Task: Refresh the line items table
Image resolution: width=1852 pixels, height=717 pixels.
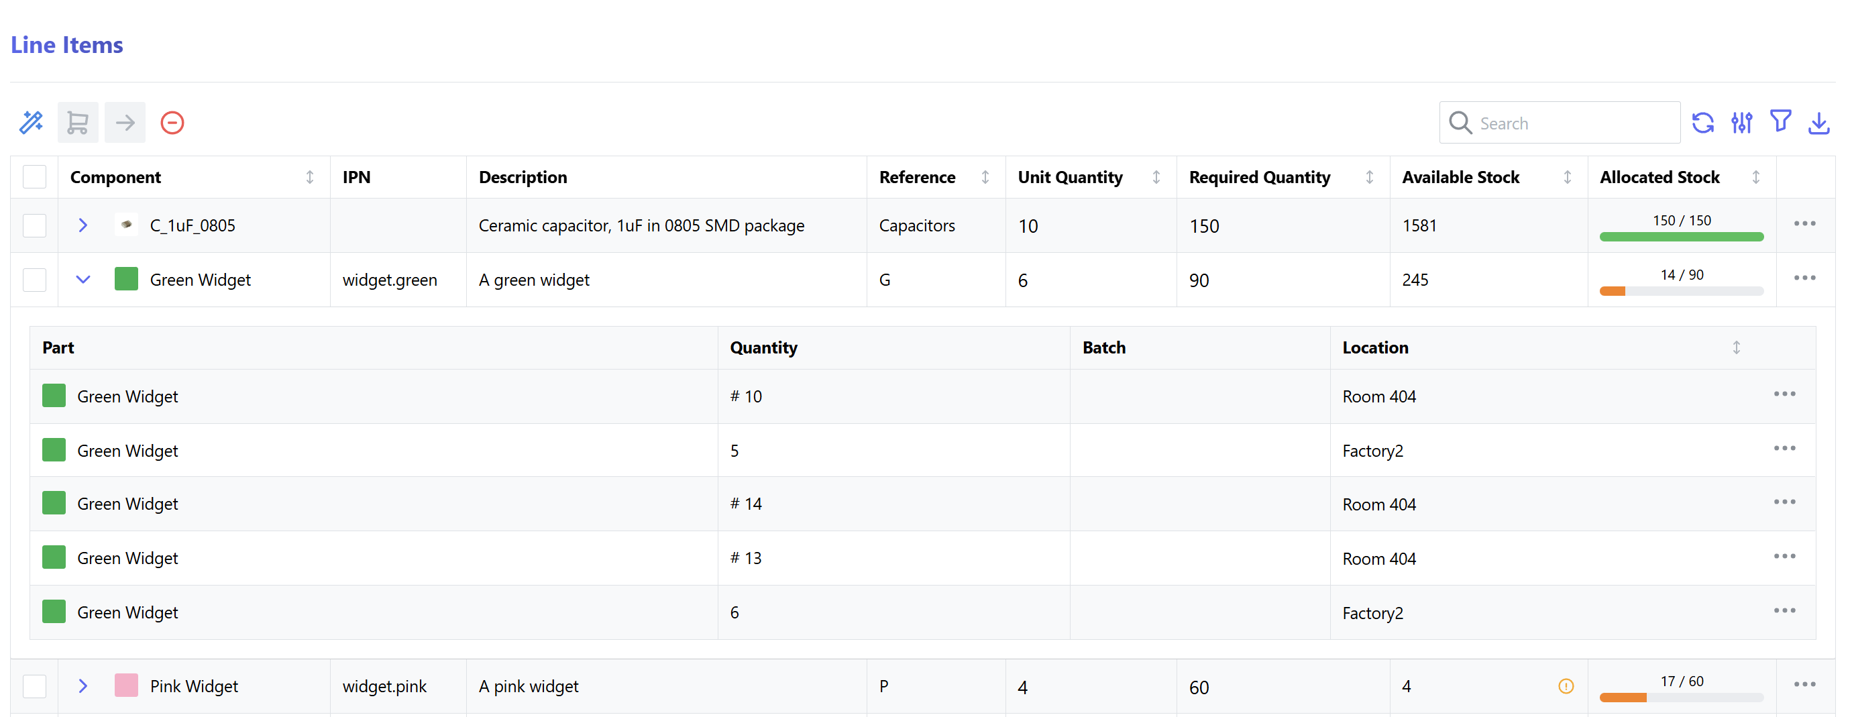Action: pyautogui.click(x=1702, y=123)
